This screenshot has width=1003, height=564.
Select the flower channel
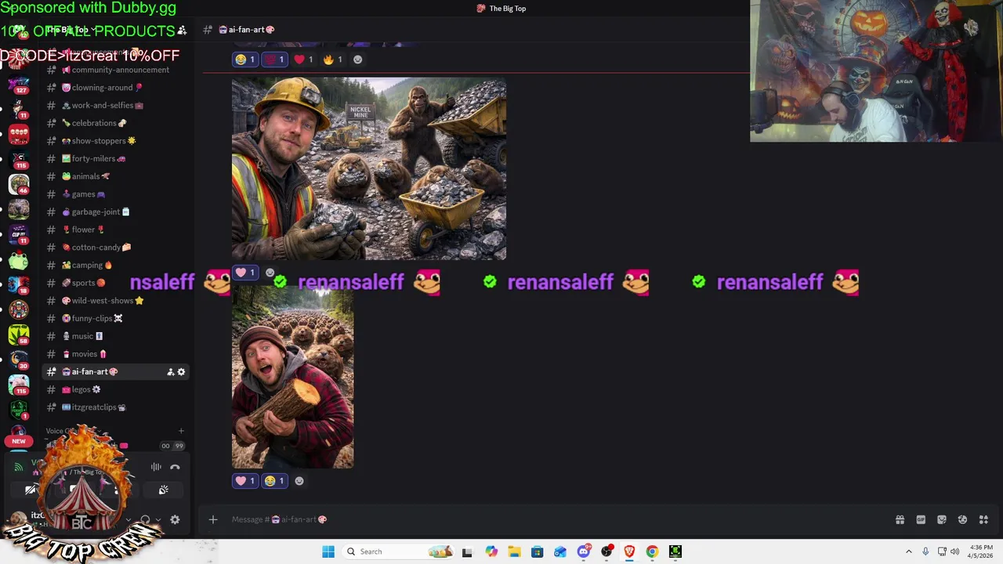click(116, 230)
